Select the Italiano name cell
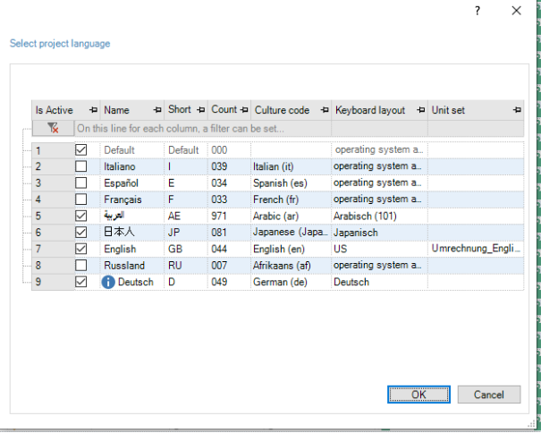 point(132,166)
